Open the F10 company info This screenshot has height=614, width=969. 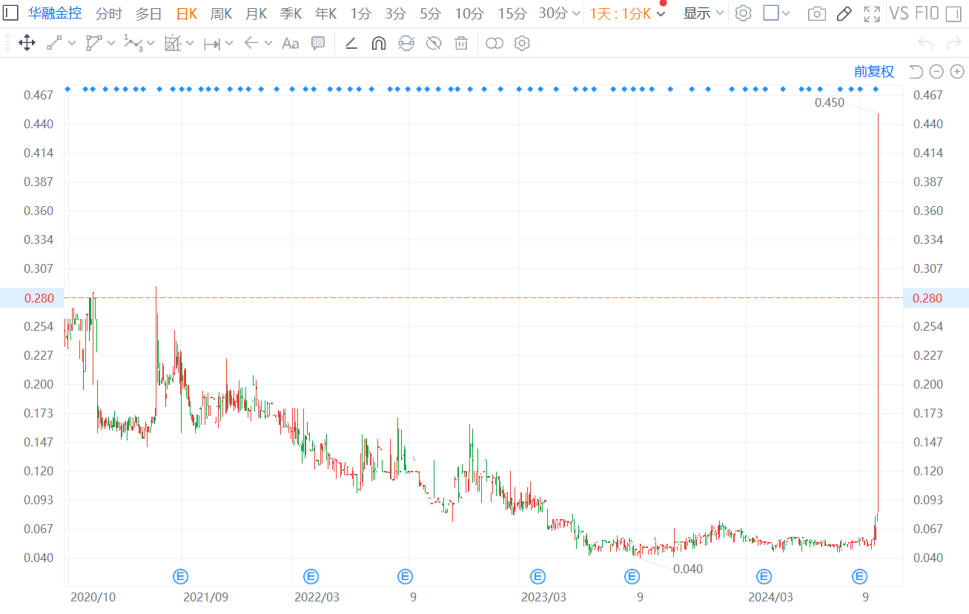pyautogui.click(x=927, y=13)
